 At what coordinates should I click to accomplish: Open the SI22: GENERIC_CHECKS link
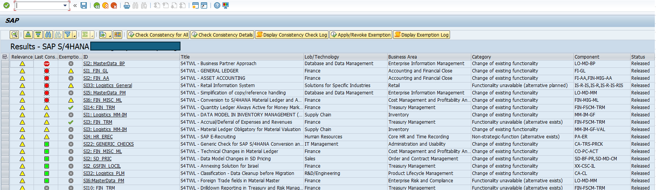(108, 144)
